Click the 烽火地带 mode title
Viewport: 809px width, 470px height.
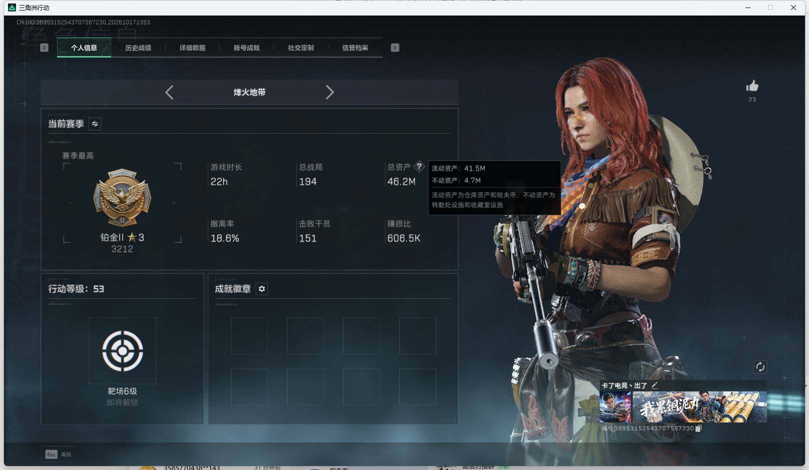click(x=249, y=92)
